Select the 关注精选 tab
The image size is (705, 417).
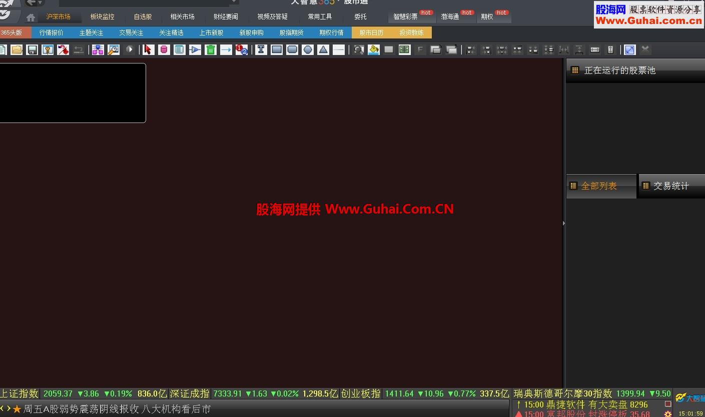[172, 32]
